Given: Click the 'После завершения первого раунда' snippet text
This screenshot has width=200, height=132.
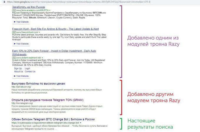Looking at the screenshot, I should tap(57, 109).
